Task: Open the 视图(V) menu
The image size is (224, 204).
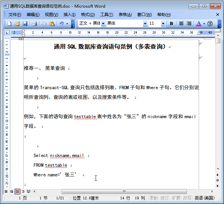Action: tap(51, 15)
